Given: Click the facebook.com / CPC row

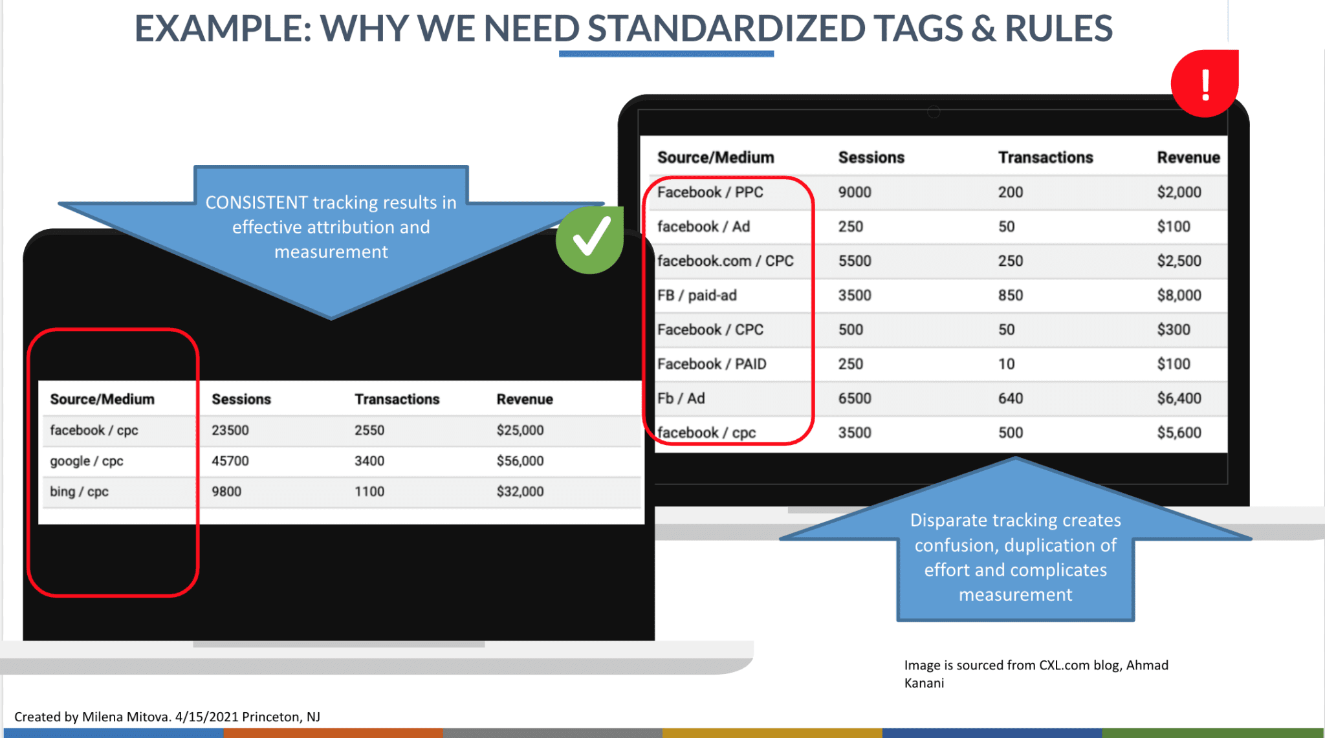Looking at the screenshot, I should coord(725,261).
